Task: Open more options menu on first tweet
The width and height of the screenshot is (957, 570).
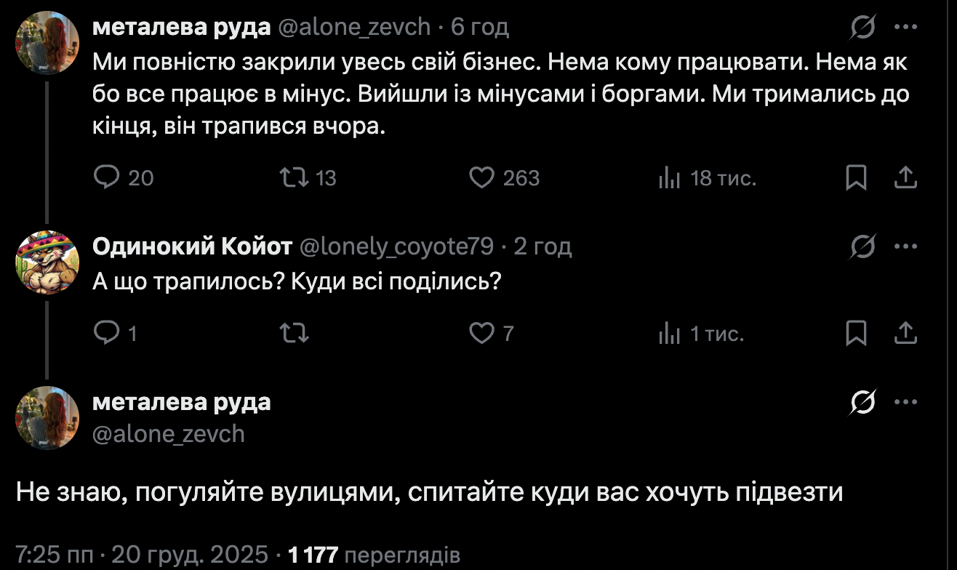Action: [905, 28]
